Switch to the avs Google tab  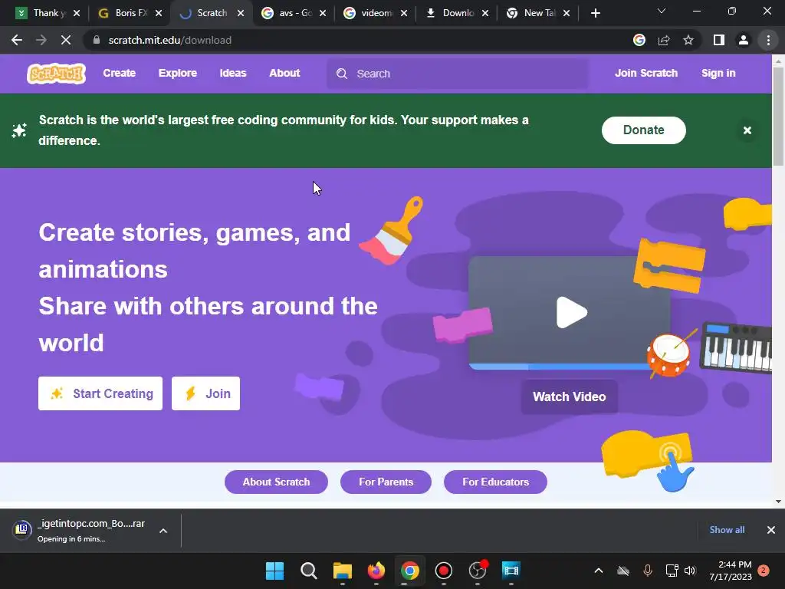pos(294,13)
